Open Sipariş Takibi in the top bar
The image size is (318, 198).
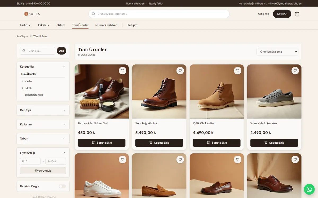coord(156,3)
